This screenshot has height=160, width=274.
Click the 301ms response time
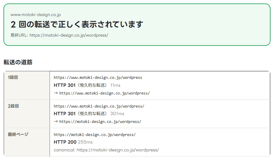click(x=117, y=114)
